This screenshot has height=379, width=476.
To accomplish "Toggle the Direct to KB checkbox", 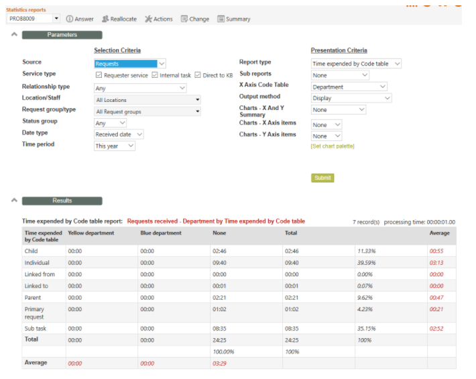I will point(198,75).
